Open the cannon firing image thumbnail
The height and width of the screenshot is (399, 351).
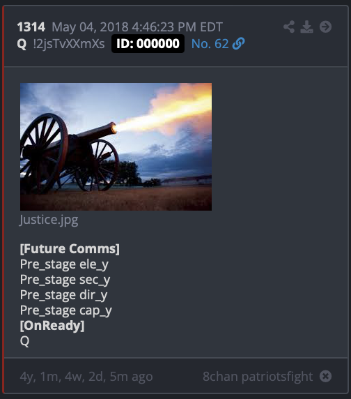[116, 146]
